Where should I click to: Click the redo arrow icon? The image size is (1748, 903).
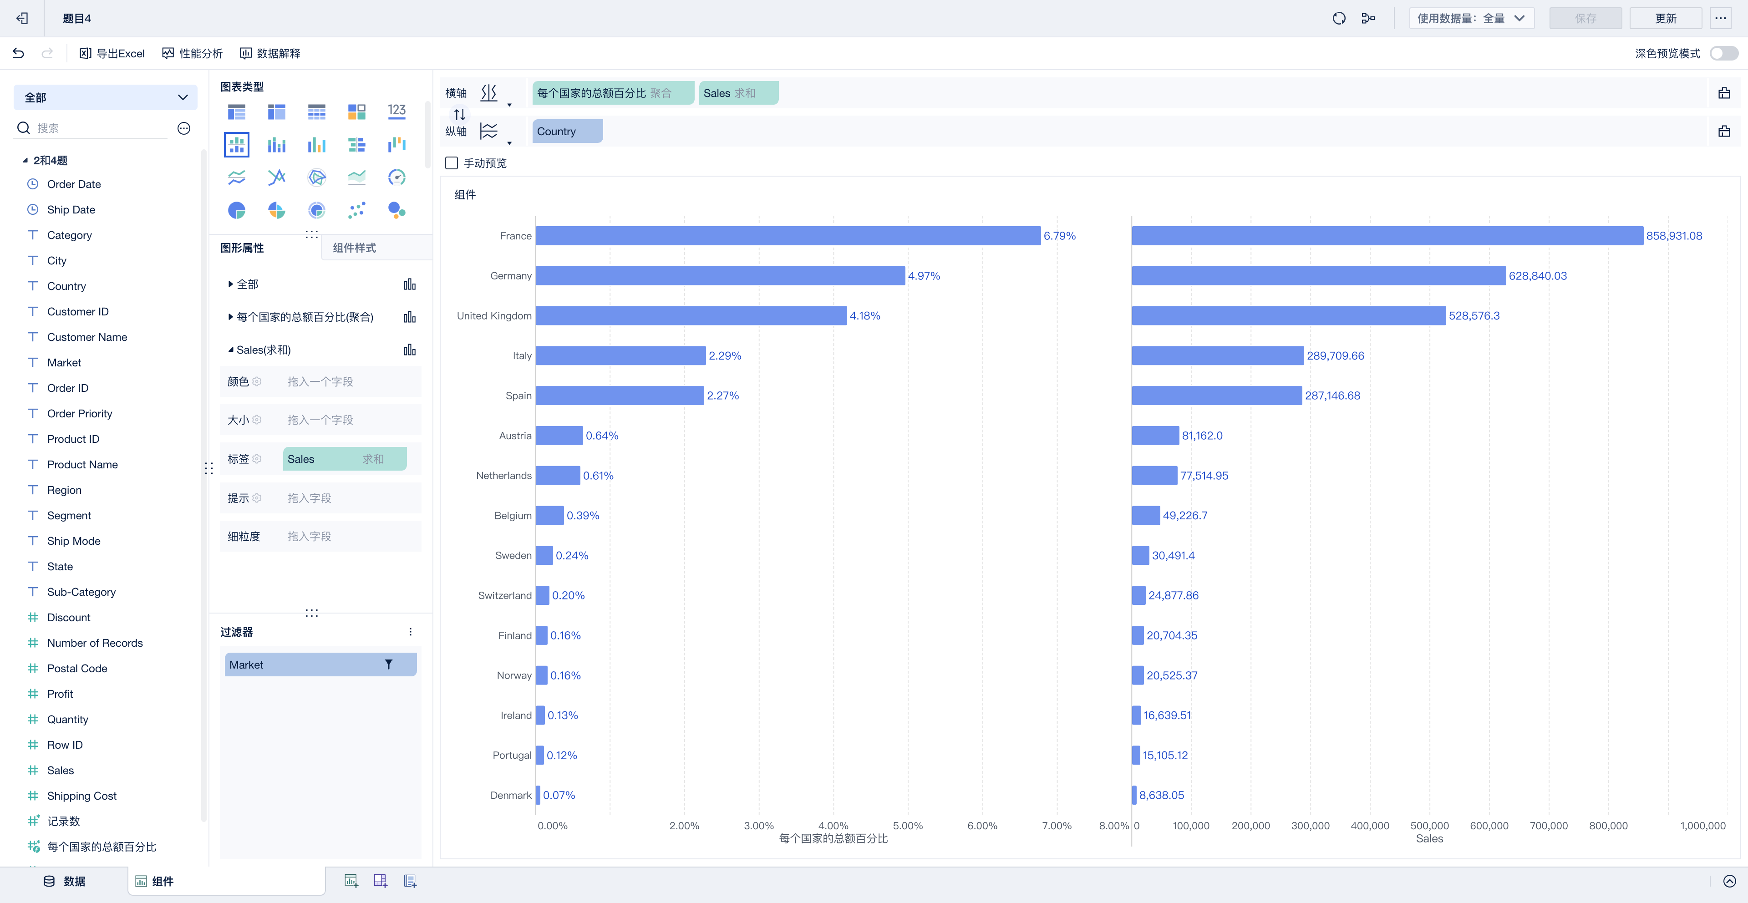click(x=47, y=53)
